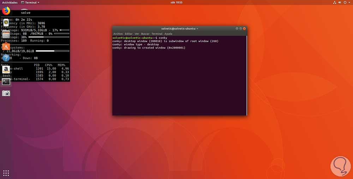
Task: Select the line 'conky: window type - desktop'
Action: [x=136, y=44]
